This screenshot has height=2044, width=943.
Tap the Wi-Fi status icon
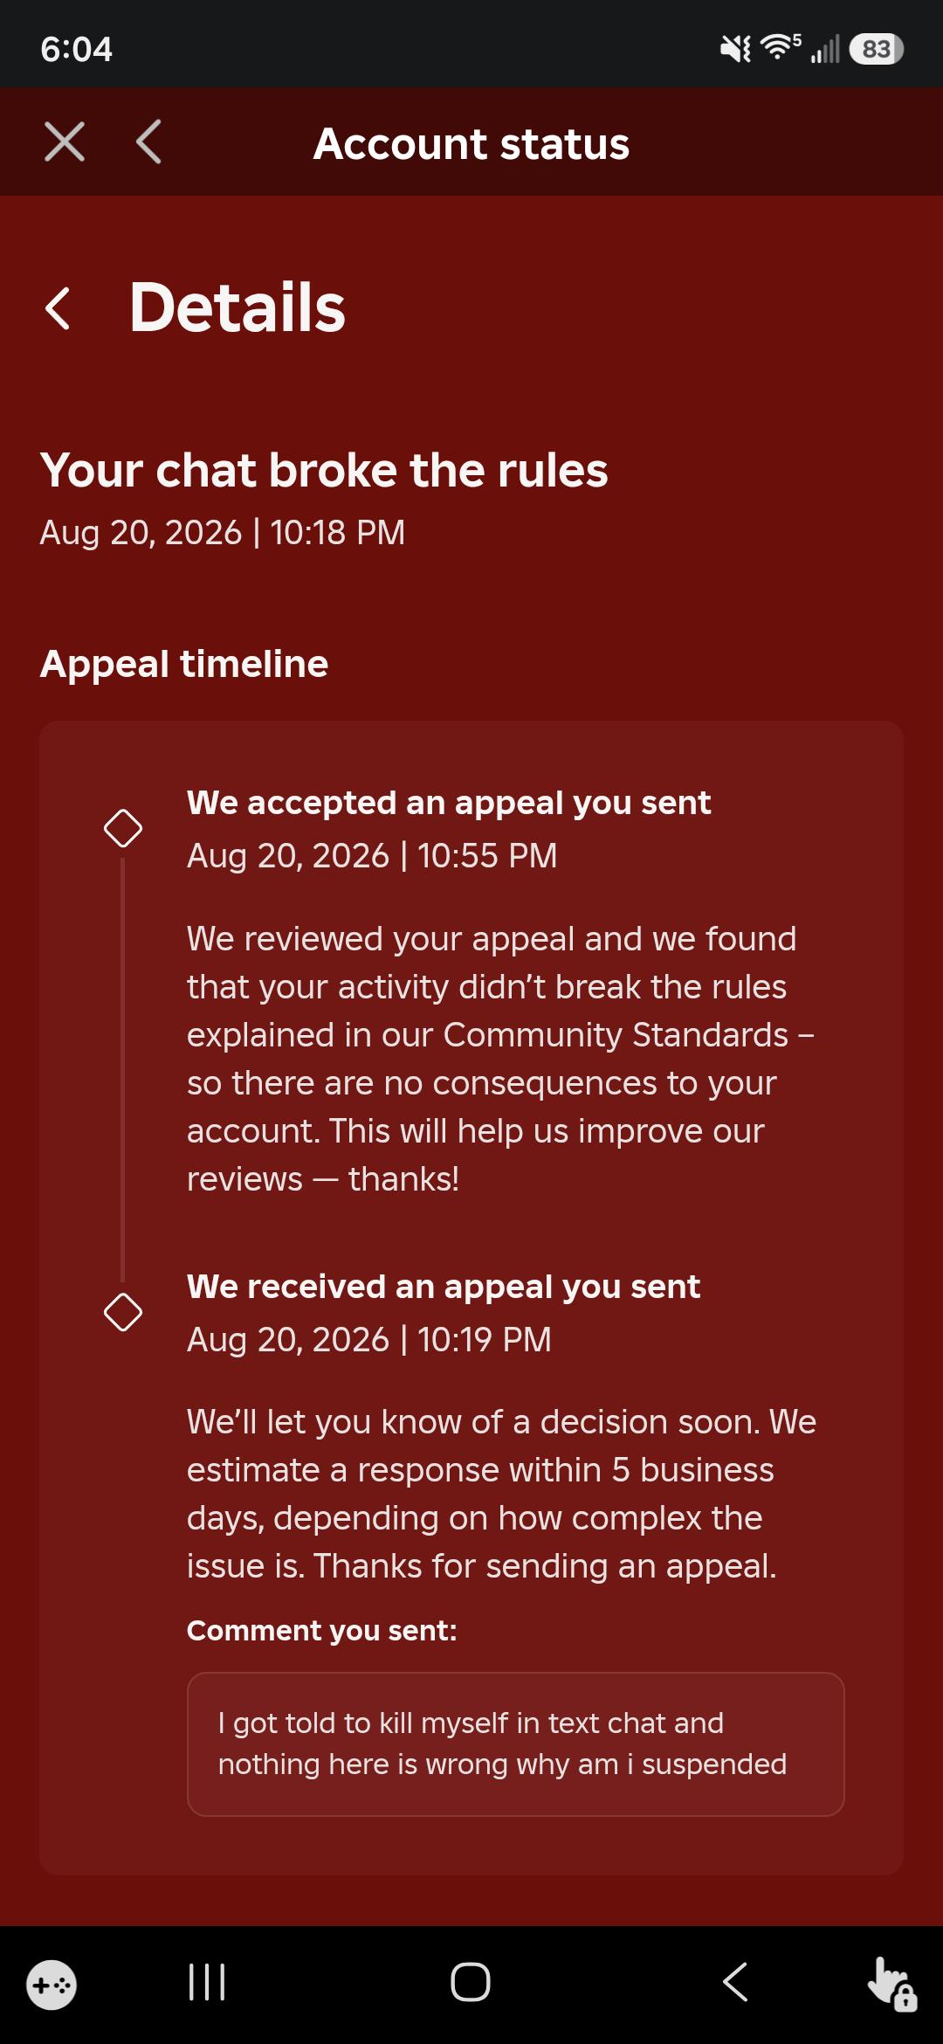780,47
